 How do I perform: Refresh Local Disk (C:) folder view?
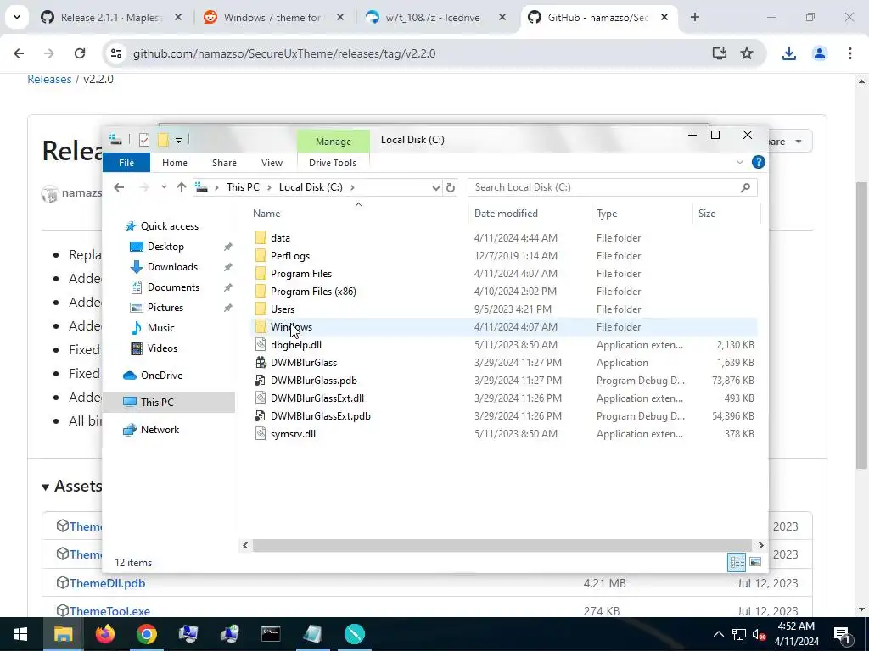coord(450,187)
